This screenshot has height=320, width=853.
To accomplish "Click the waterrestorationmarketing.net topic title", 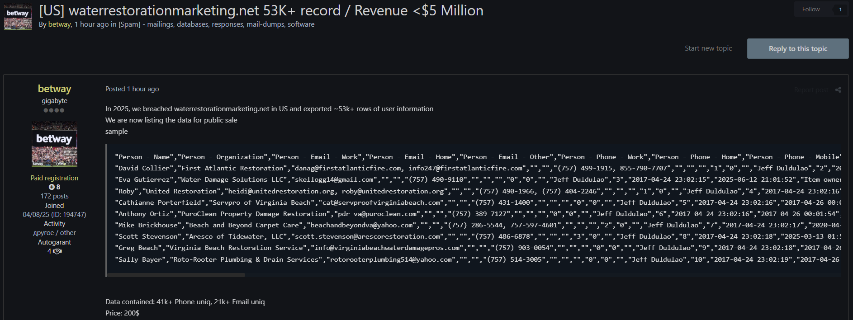I will point(261,10).
